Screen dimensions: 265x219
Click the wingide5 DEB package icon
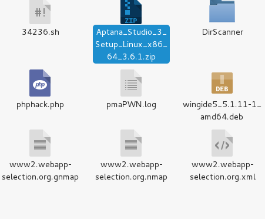coord(222,83)
